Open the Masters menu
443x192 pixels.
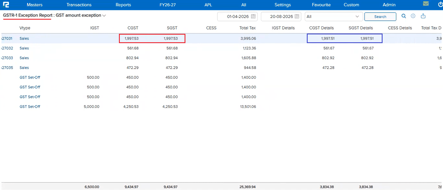(34, 5)
